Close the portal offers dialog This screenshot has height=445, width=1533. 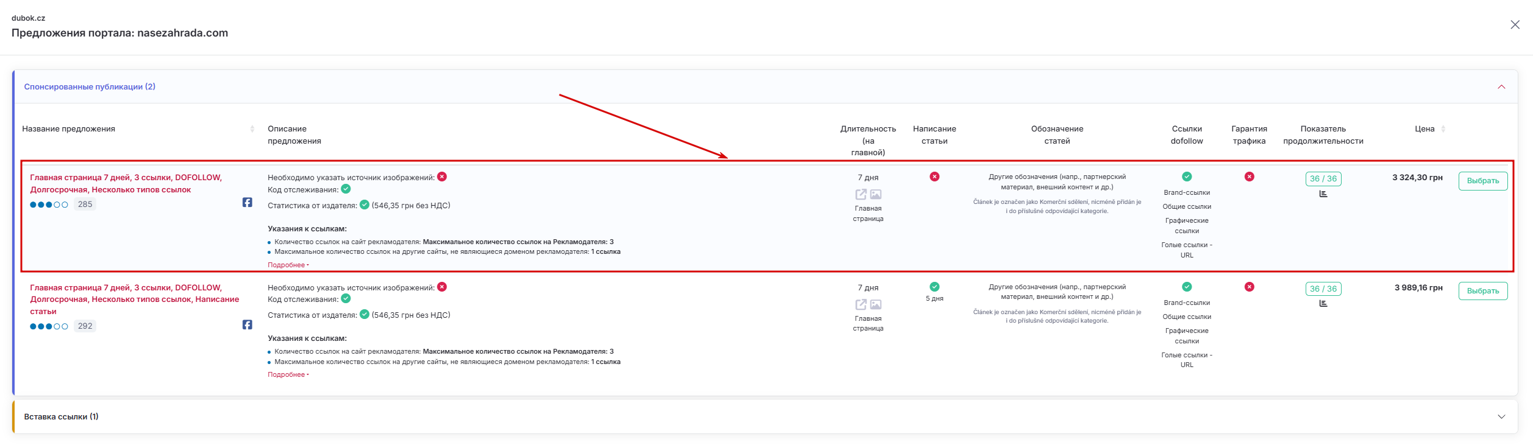1515,24
